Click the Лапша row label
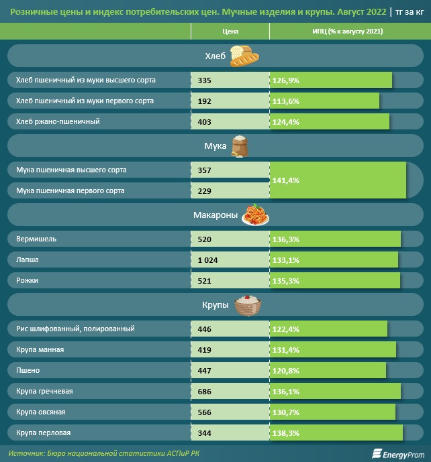Screen dimensions: 431x462 28,260
